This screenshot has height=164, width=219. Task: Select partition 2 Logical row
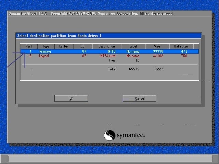(109, 56)
